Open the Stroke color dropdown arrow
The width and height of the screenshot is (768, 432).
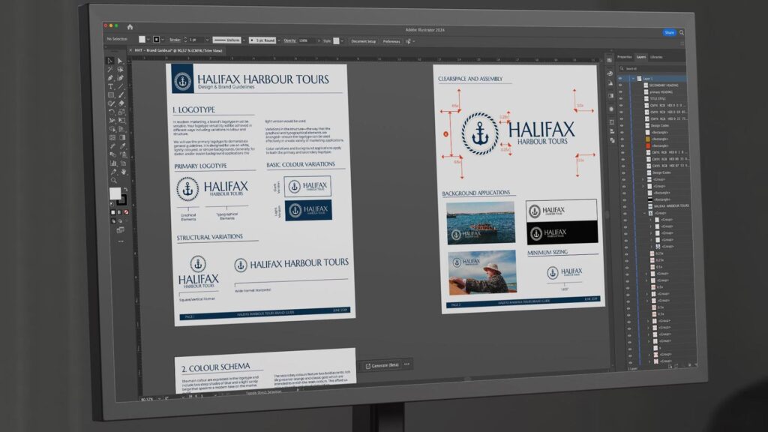(163, 40)
